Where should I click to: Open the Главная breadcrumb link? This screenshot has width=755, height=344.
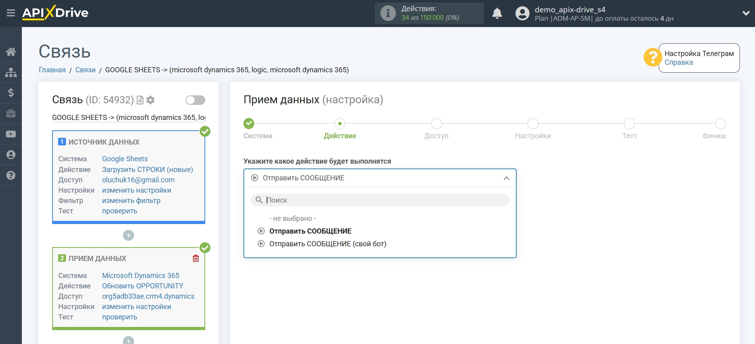[x=52, y=70]
